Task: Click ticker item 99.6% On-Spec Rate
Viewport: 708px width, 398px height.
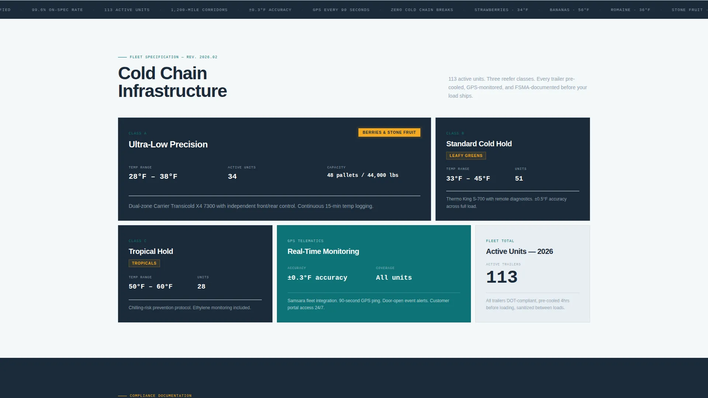Action: click(x=57, y=10)
